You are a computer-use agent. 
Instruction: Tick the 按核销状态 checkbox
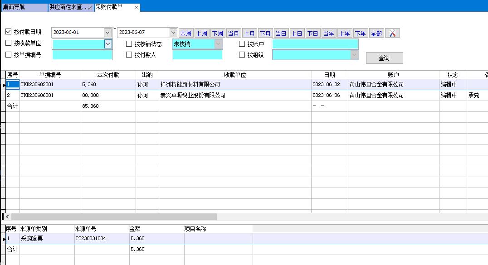coord(129,44)
